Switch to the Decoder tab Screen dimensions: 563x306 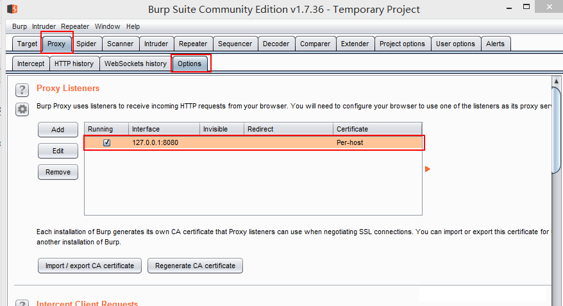276,44
